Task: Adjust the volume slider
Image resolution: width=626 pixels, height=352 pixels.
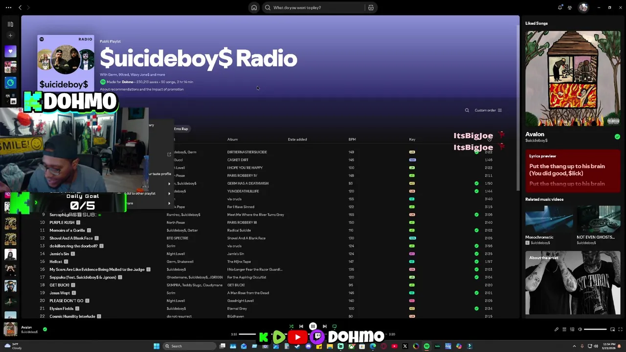Action: point(596,329)
